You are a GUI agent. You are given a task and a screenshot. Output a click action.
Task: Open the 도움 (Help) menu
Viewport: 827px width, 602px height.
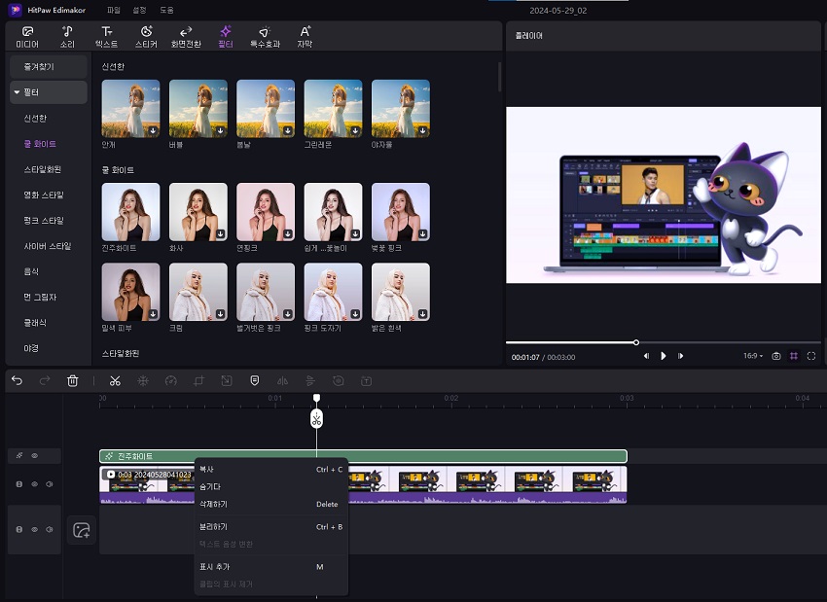point(166,10)
